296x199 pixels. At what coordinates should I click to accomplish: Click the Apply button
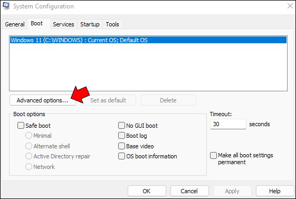tap(232, 191)
